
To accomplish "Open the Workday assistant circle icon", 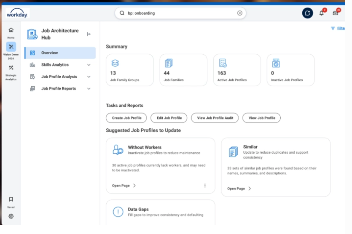I will (x=308, y=13).
